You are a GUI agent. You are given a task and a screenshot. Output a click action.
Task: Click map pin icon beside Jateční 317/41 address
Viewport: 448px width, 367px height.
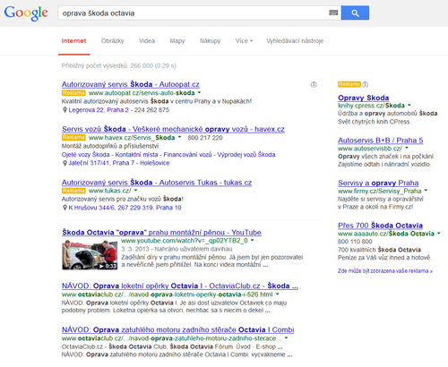click(x=65, y=163)
